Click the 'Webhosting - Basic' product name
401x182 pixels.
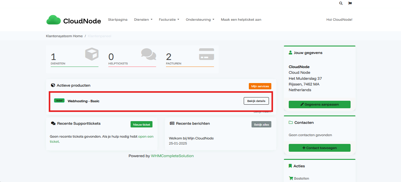(x=83, y=101)
